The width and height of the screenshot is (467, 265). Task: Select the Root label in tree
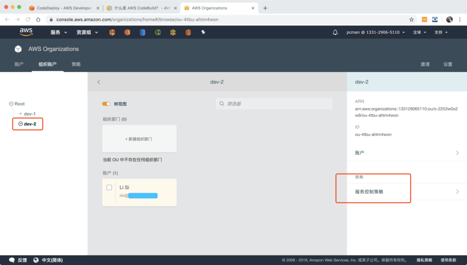(x=19, y=104)
